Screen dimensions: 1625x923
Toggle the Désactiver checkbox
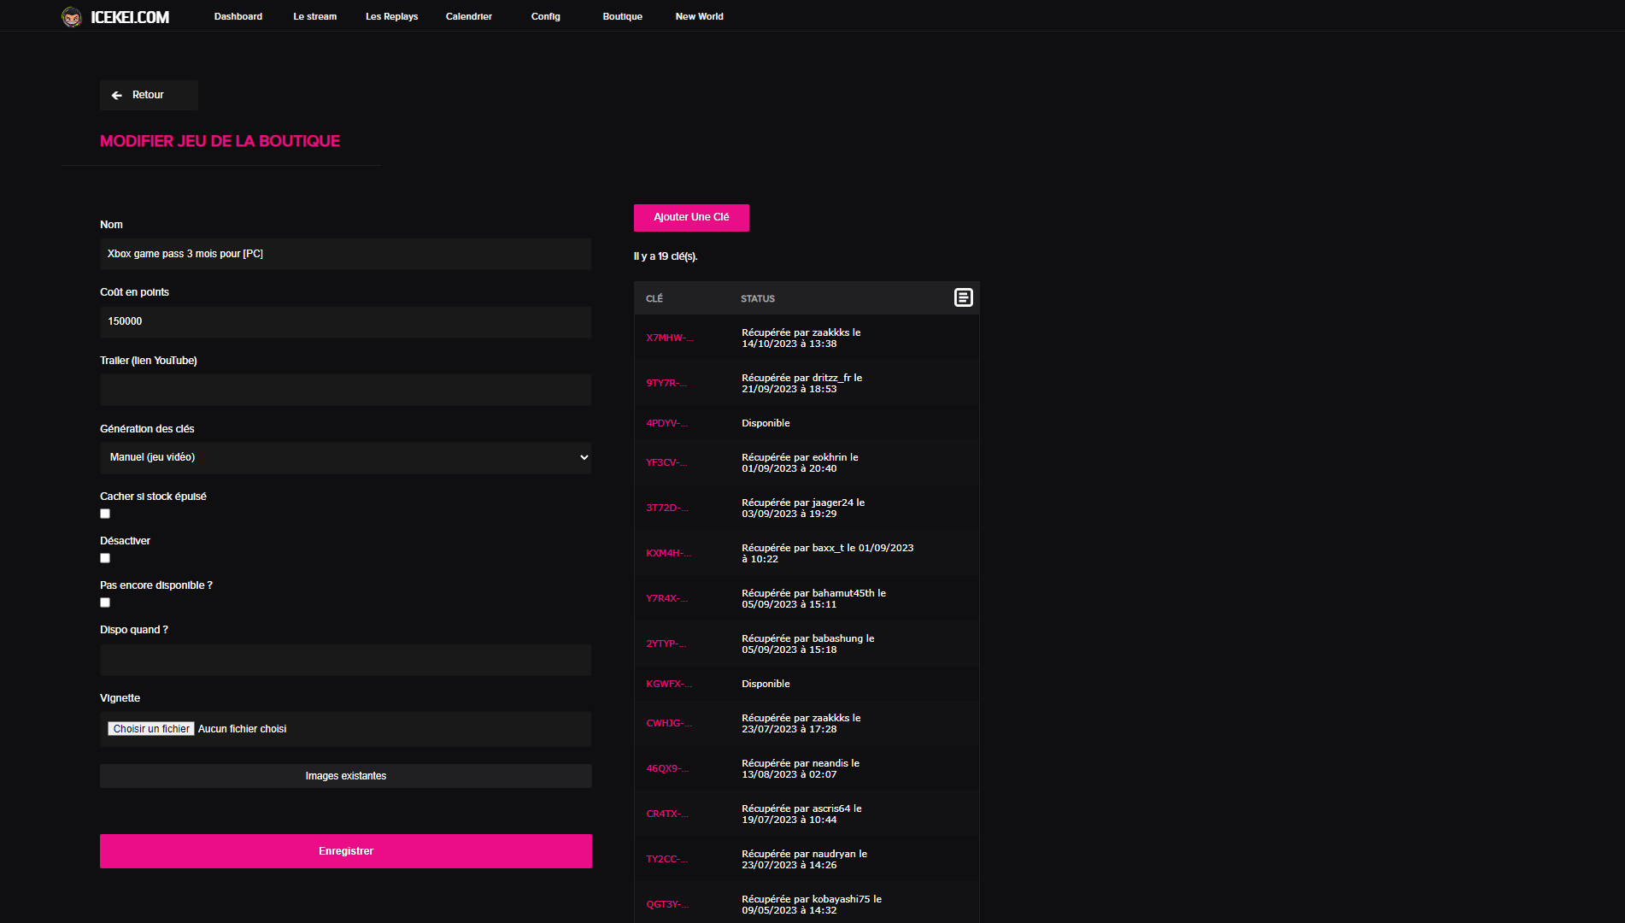[105, 558]
